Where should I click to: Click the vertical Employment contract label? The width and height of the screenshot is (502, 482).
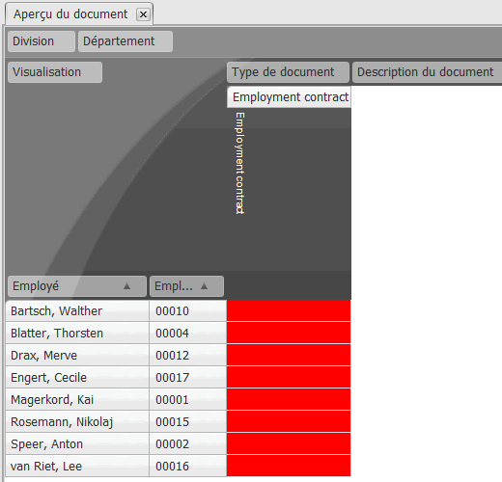239,163
